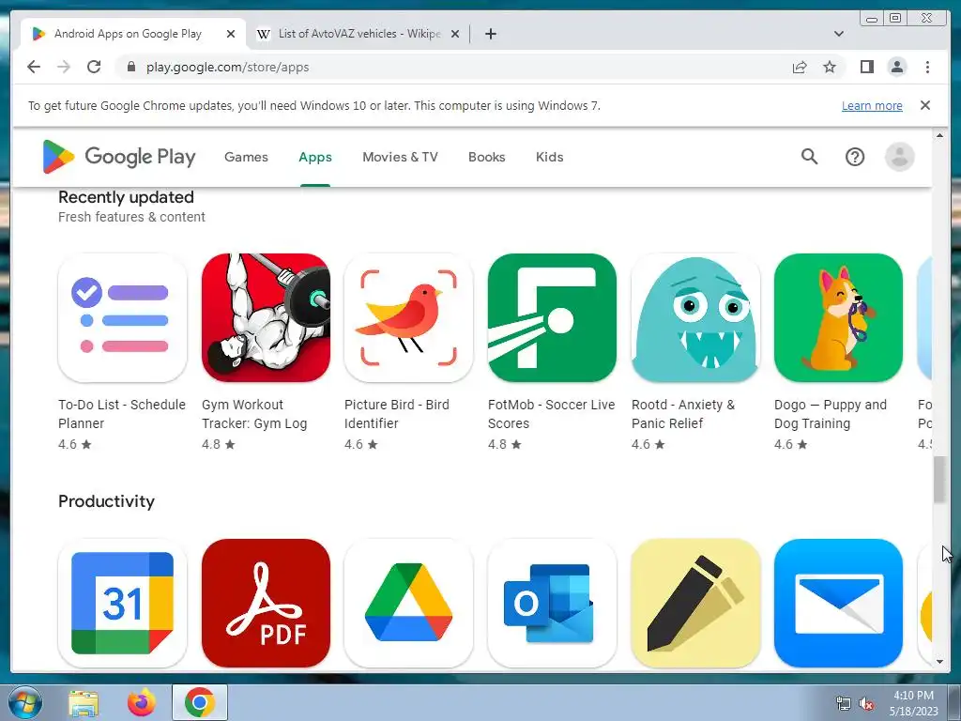
Task: Open the FotMob Soccer Live Scores icon
Action: click(x=552, y=317)
